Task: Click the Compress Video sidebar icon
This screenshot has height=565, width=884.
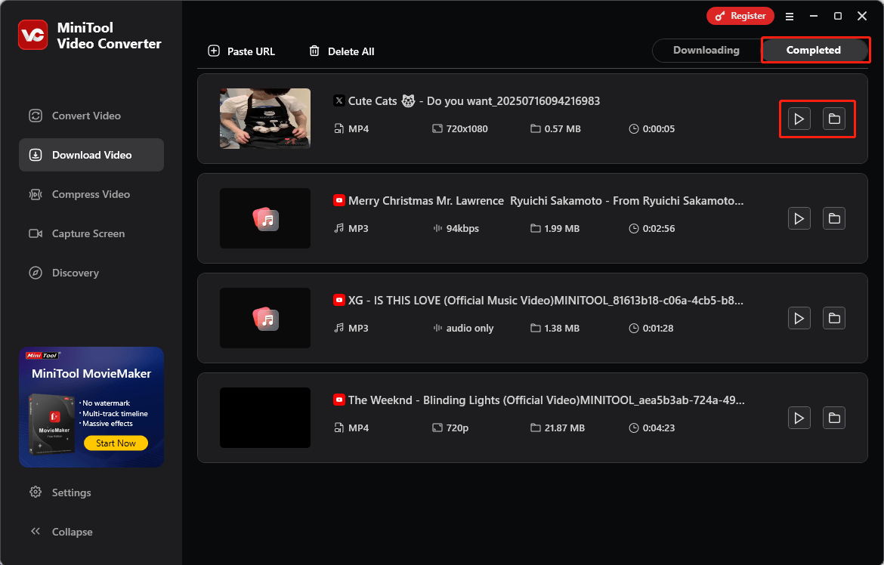Action: tap(36, 195)
